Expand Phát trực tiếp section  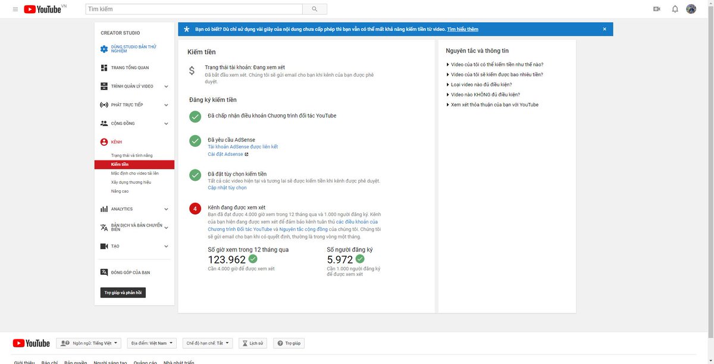point(166,105)
